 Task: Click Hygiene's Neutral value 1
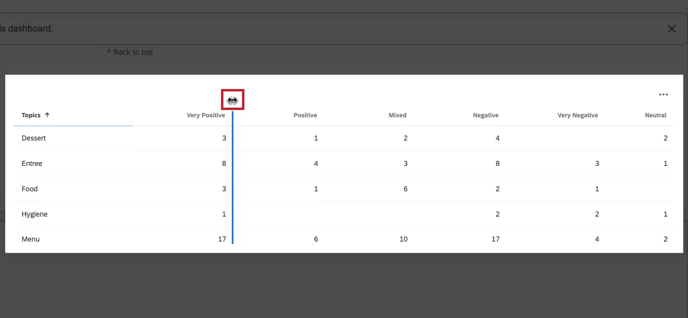coord(666,214)
